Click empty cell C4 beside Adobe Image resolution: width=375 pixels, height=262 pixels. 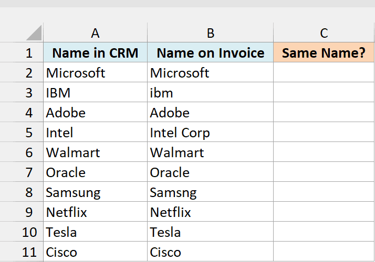click(324, 112)
